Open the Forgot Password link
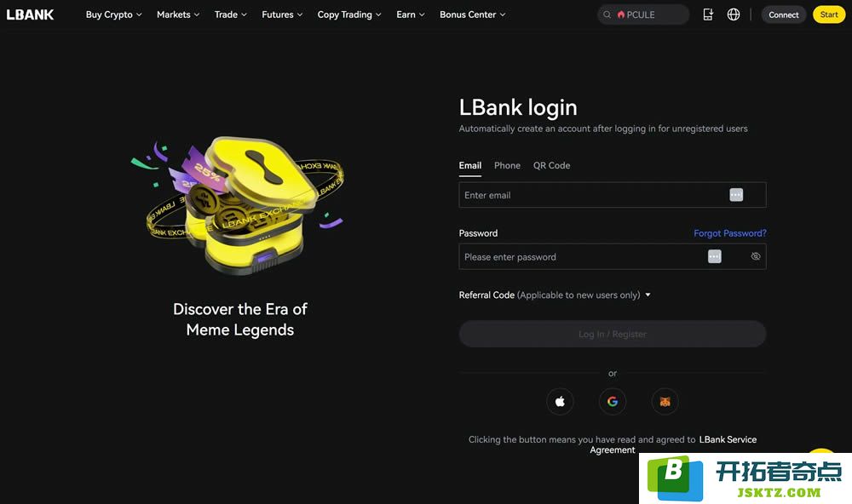 coord(730,233)
